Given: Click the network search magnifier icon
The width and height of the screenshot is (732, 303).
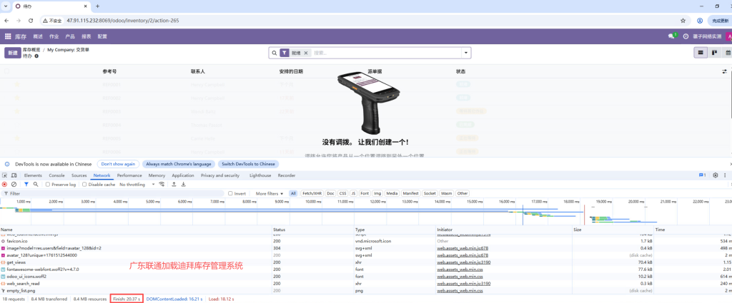Looking at the screenshot, I should click(36, 184).
